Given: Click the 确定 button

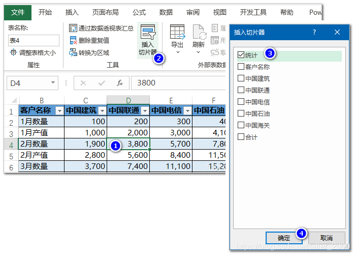Looking at the screenshot, I should [x=284, y=238].
